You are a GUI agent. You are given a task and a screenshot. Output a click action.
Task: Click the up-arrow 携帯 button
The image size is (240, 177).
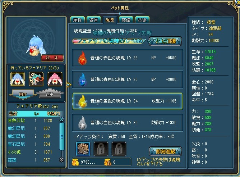click(50, 93)
